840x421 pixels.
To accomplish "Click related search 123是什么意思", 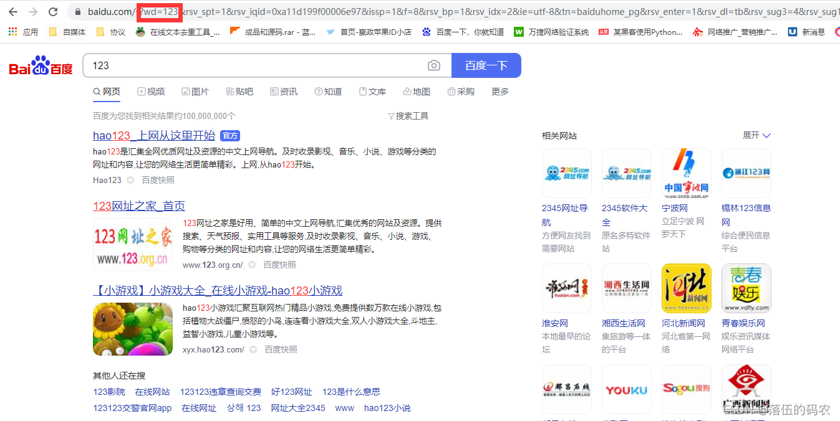I will tap(351, 392).
